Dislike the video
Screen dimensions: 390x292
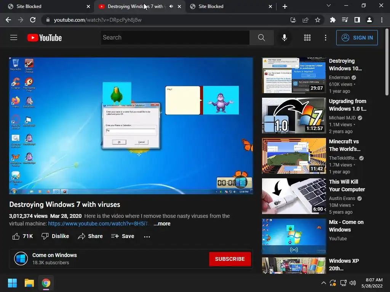55,236
